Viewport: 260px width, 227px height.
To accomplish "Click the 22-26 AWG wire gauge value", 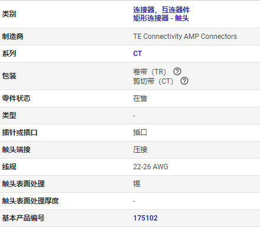I will click(x=151, y=167).
